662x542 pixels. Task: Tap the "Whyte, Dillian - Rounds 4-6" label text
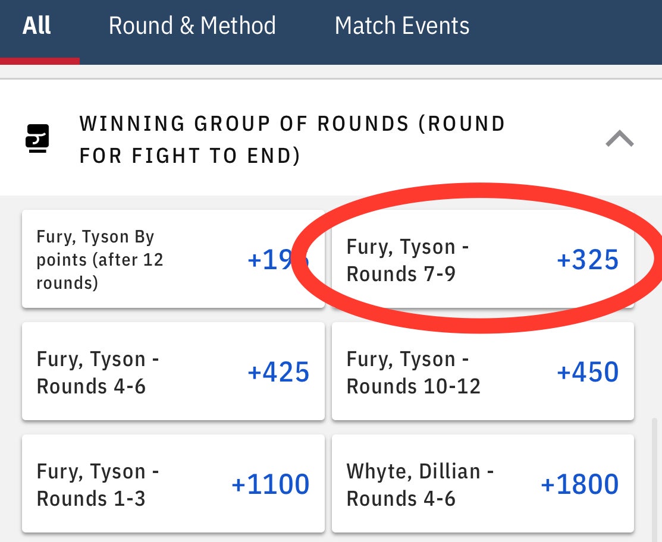click(x=421, y=485)
